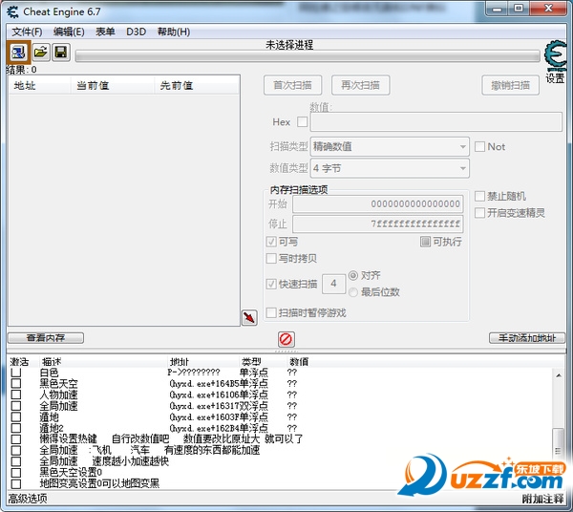The image size is (573, 512).
Task: Activate the 黑色天空设置0 entry checkbox
Action: point(16,473)
